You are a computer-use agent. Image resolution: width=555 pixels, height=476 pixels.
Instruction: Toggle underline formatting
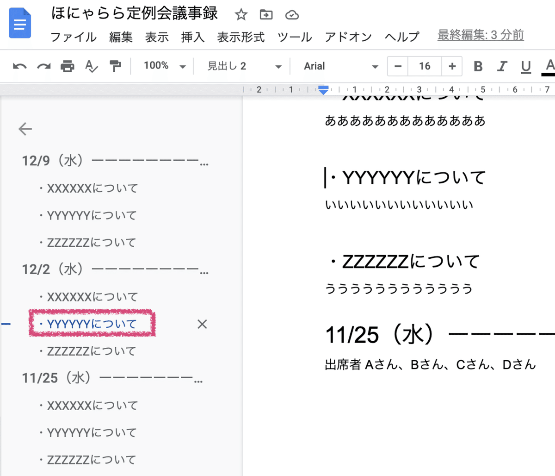tap(525, 66)
